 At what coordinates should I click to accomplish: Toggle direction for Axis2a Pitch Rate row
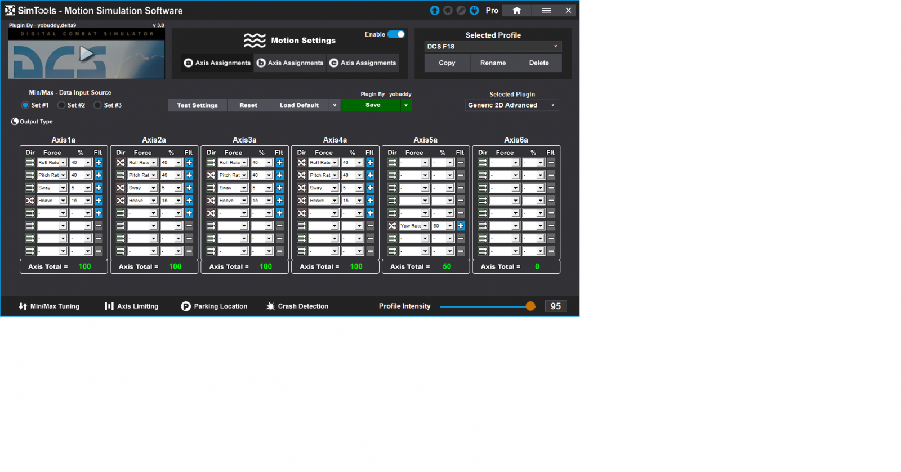(121, 175)
